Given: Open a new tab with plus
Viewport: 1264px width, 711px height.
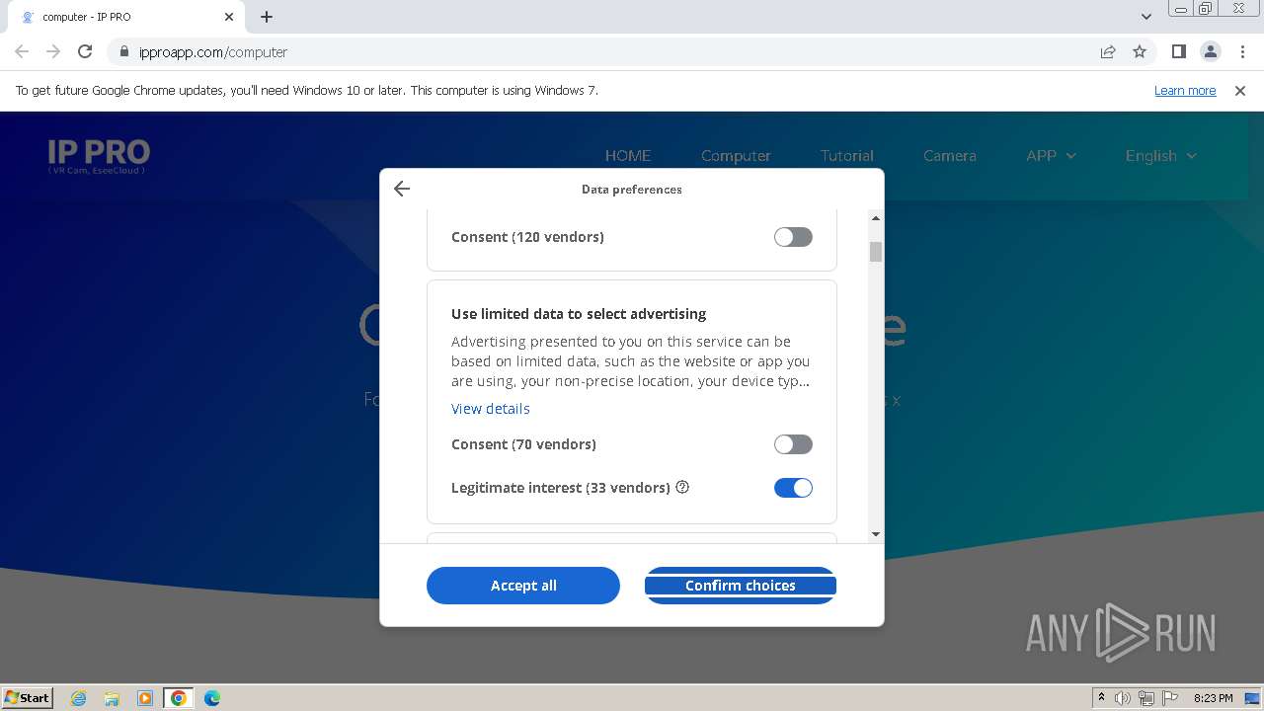Looking at the screenshot, I should point(267,17).
